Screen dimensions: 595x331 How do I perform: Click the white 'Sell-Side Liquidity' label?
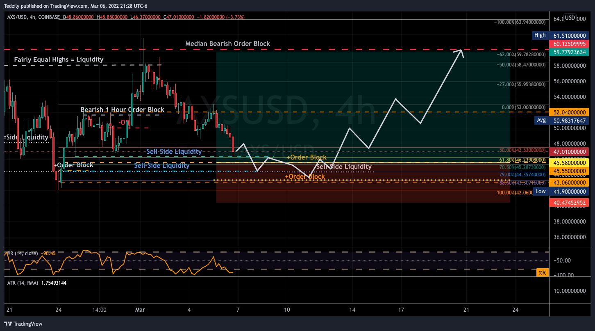[344, 166]
